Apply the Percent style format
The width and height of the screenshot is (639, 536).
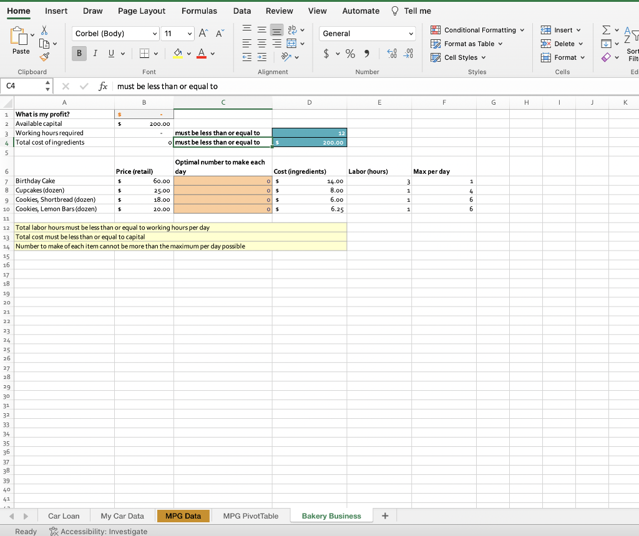coord(350,54)
